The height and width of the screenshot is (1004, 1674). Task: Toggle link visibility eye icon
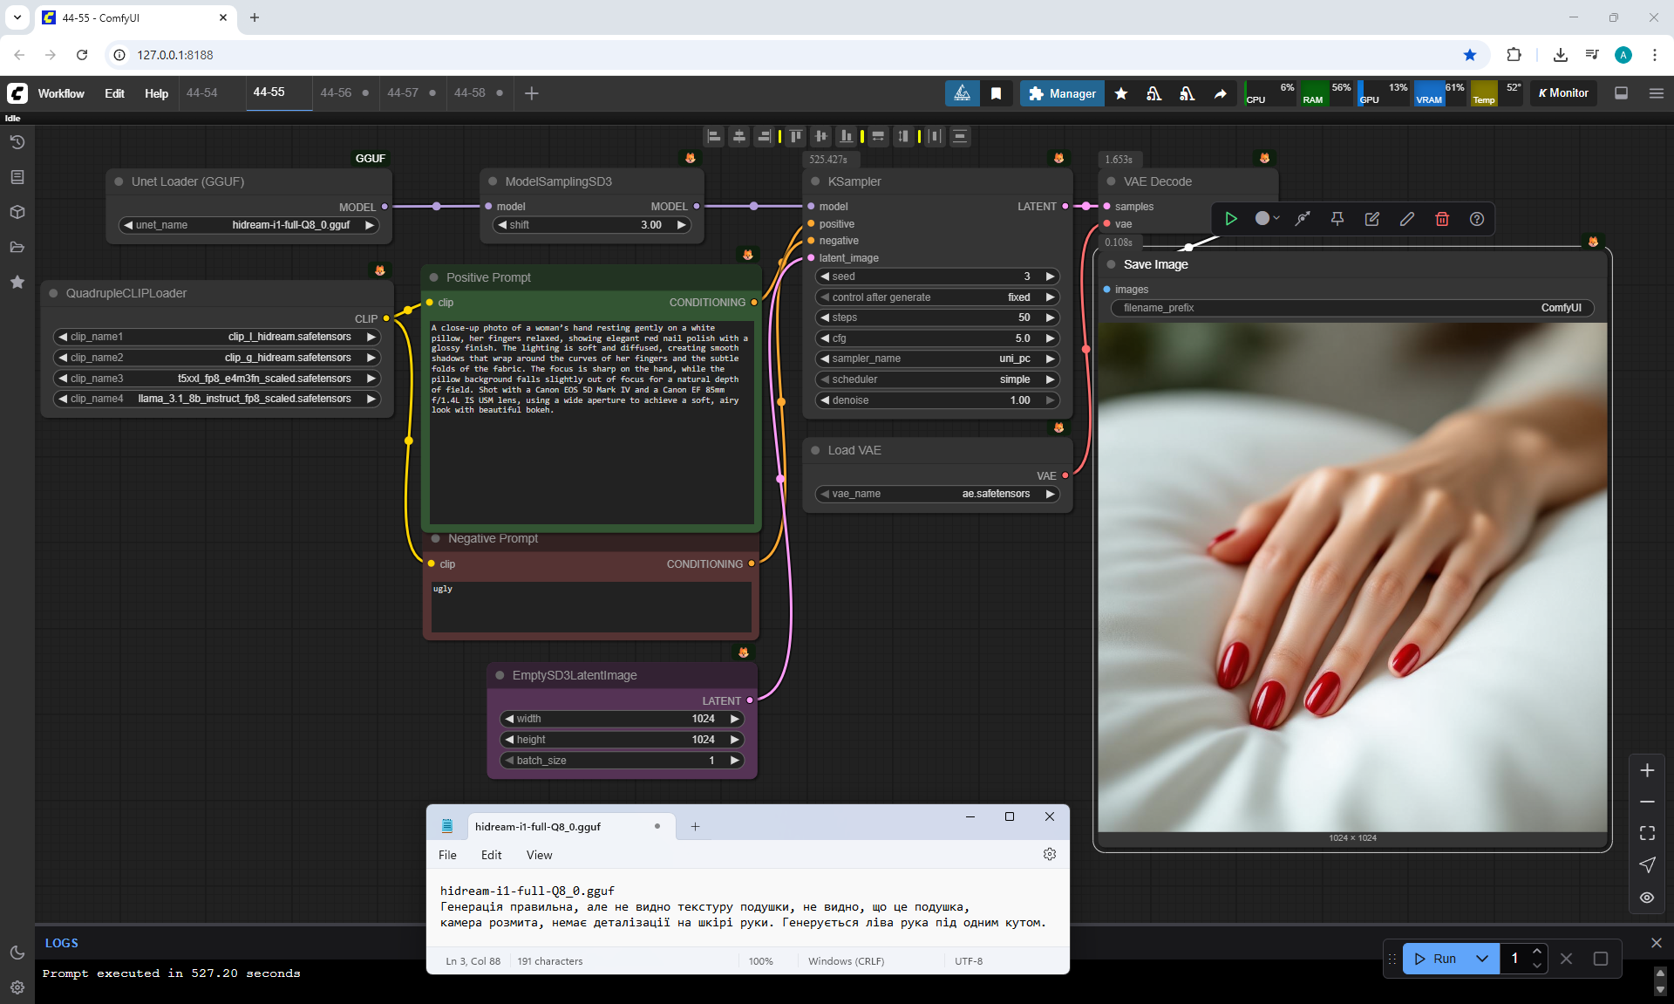point(1646,897)
